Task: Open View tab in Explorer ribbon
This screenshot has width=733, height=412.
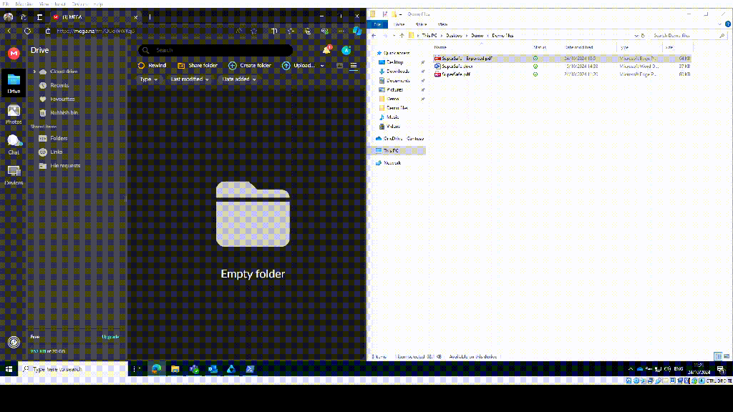Action: pyautogui.click(x=442, y=24)
